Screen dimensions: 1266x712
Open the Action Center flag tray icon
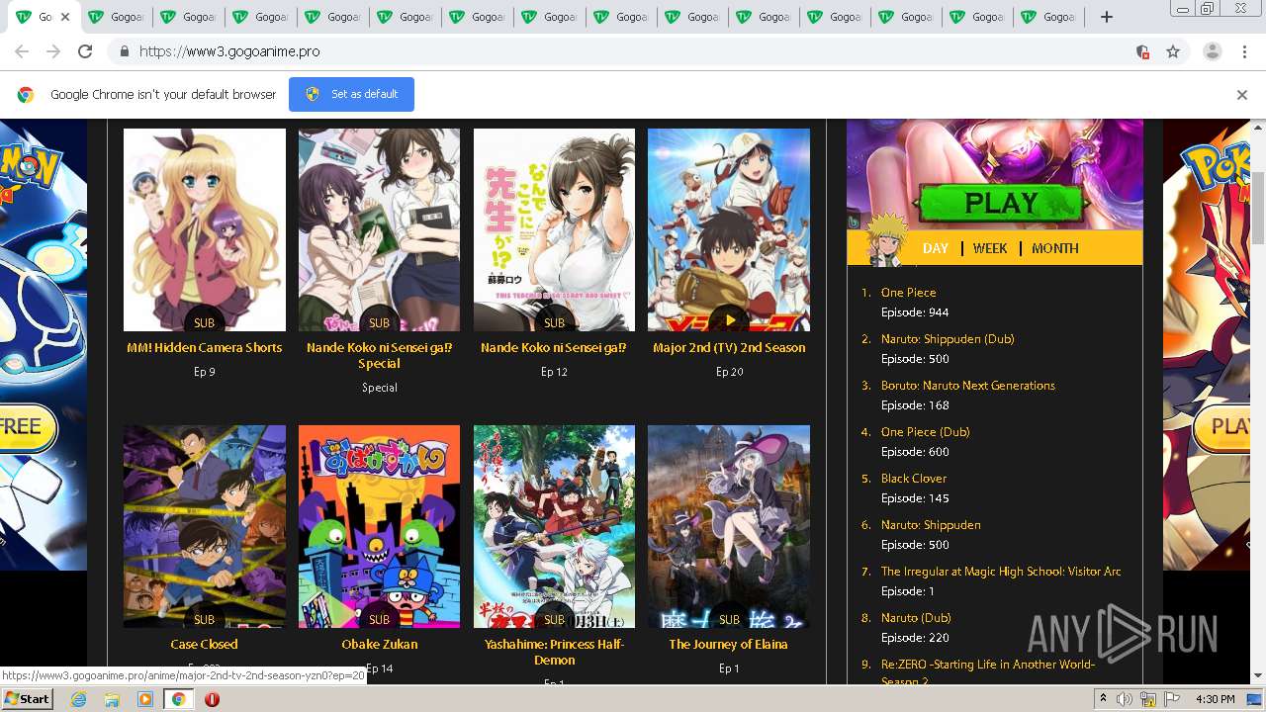coord(1172,699)
